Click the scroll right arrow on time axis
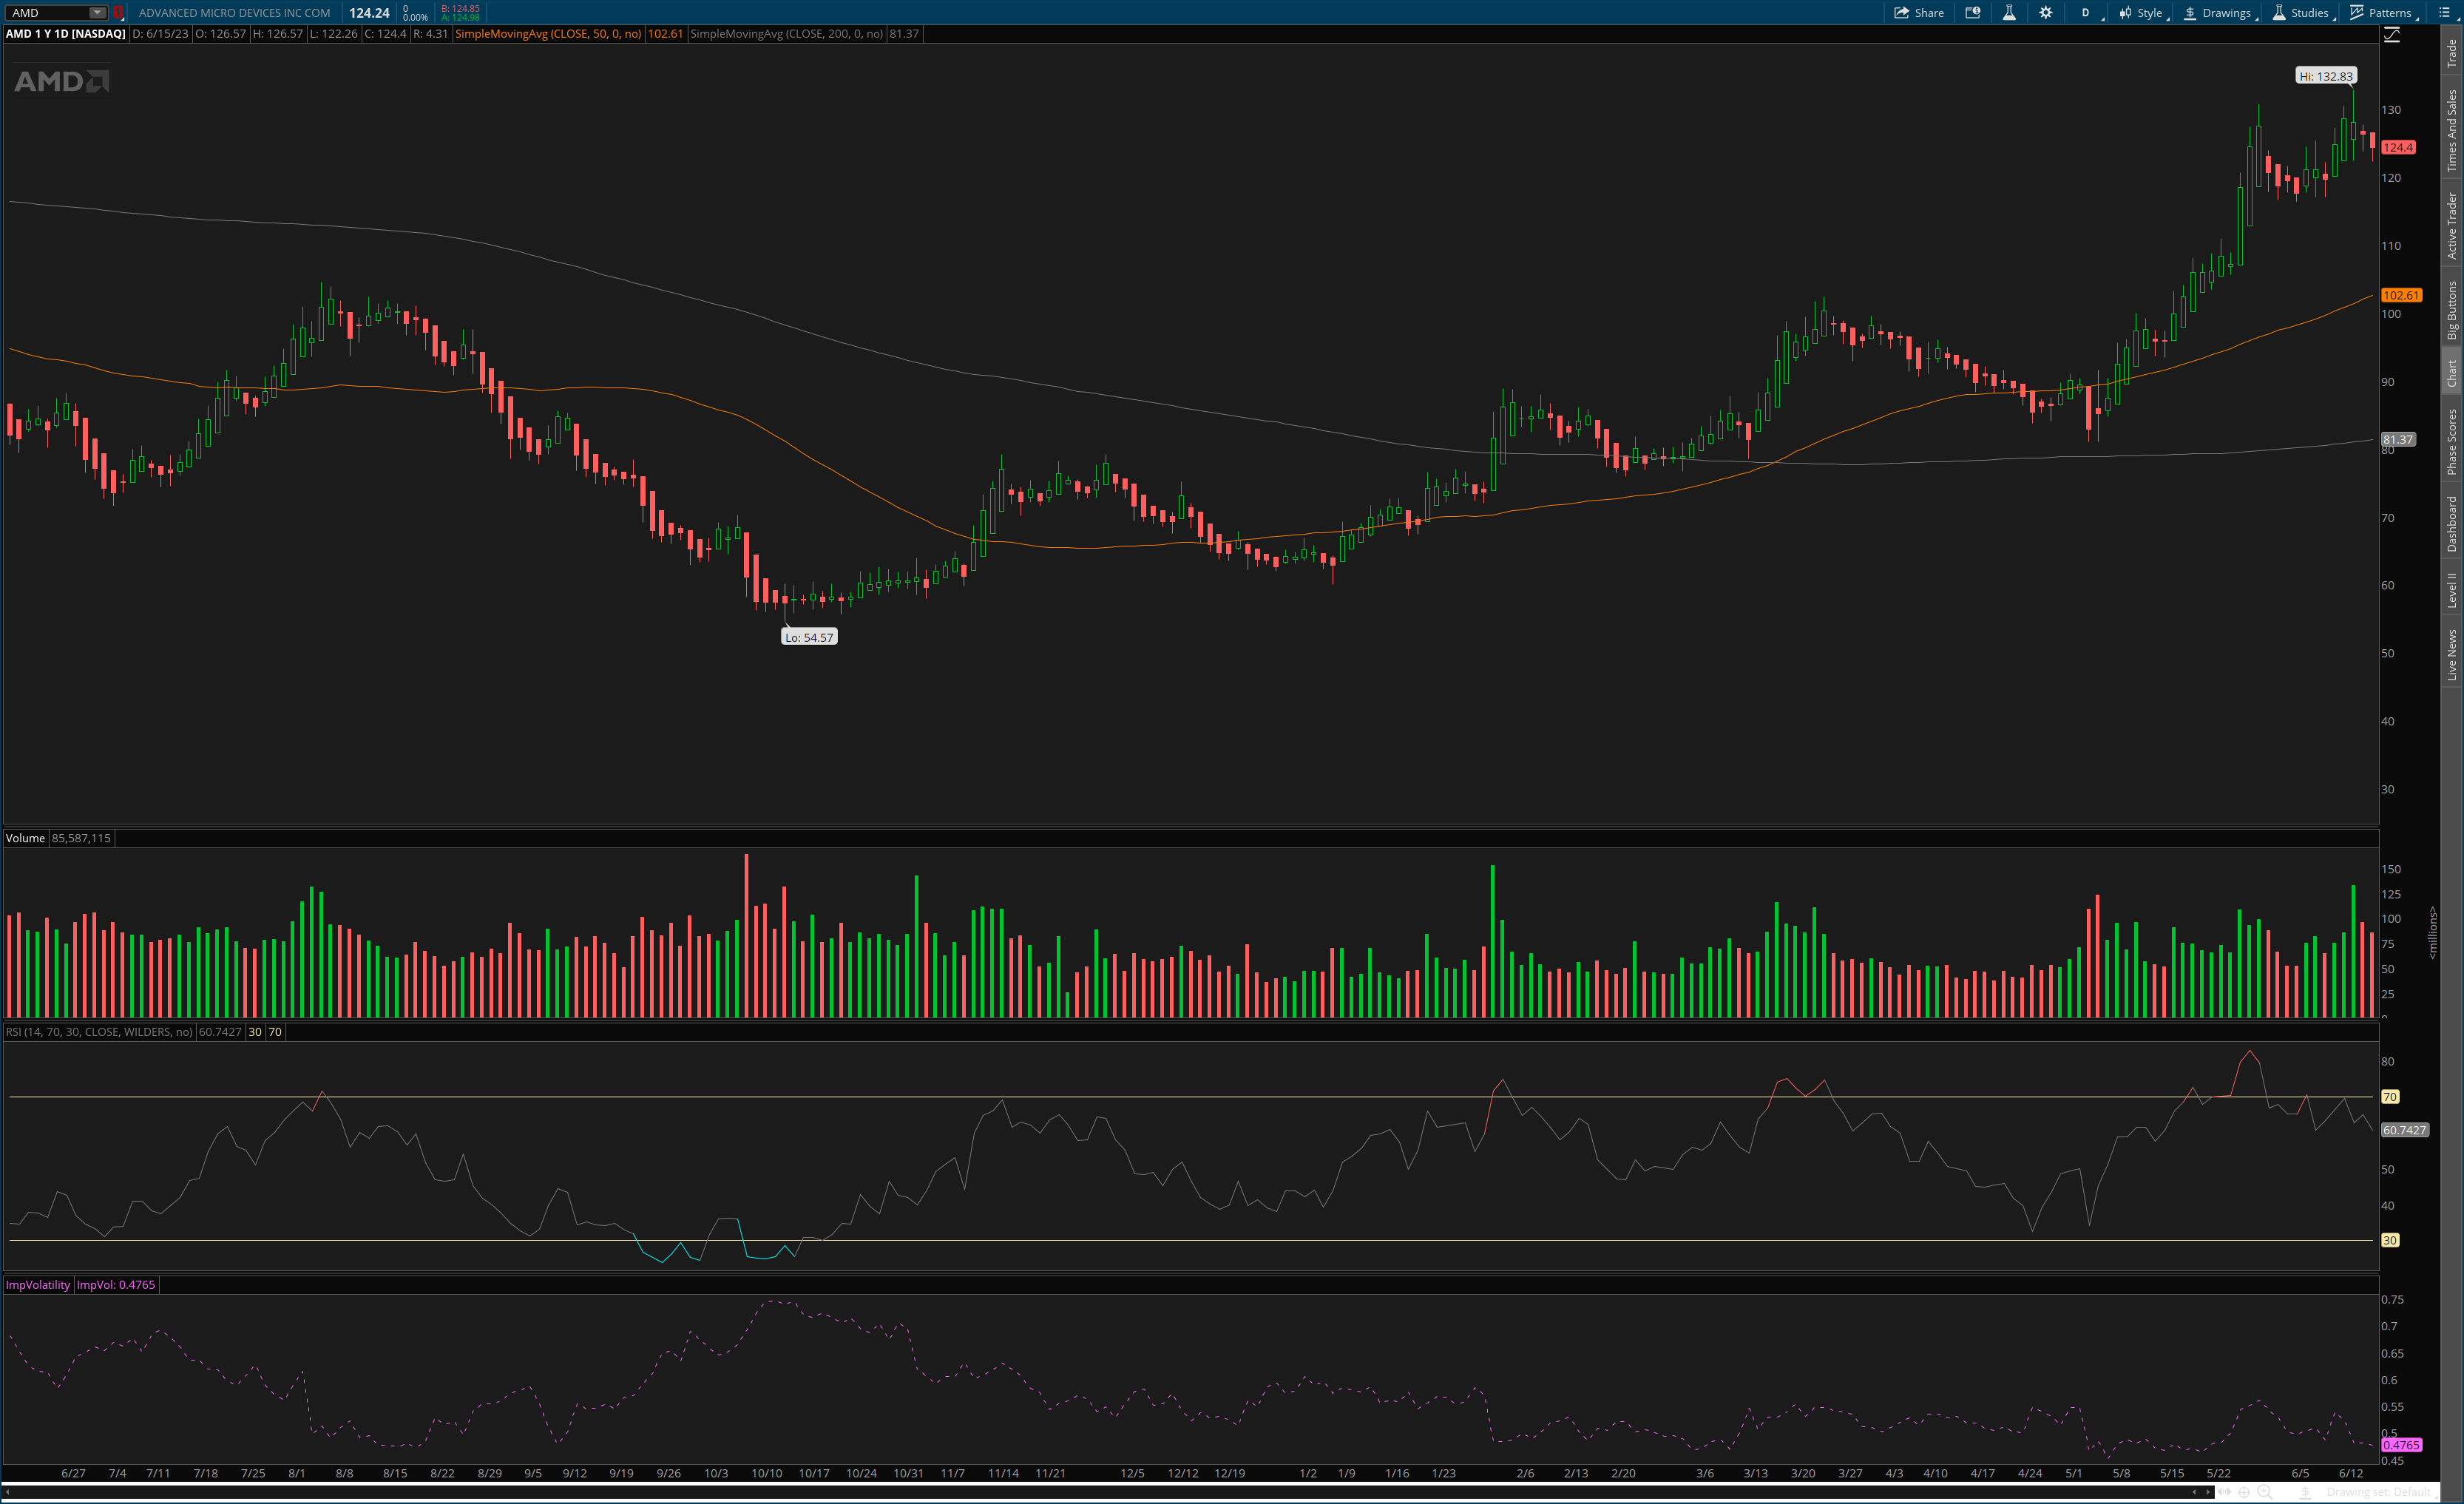2464x1504 pixels. click(x=2208, y=1492)
